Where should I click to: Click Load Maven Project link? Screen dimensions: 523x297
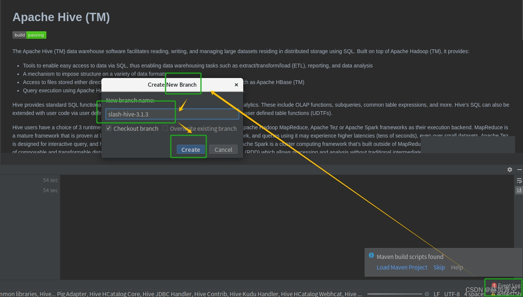point(402,267)
